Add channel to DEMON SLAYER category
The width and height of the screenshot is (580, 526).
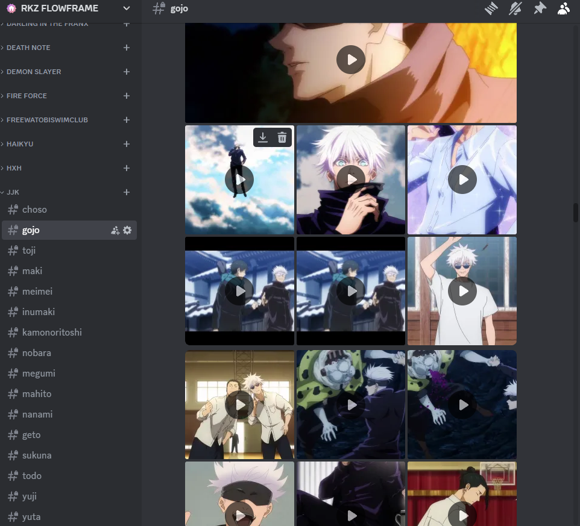point(127,72)
